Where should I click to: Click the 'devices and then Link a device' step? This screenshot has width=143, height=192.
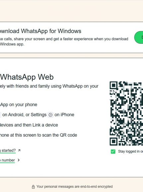coord(29,125)
